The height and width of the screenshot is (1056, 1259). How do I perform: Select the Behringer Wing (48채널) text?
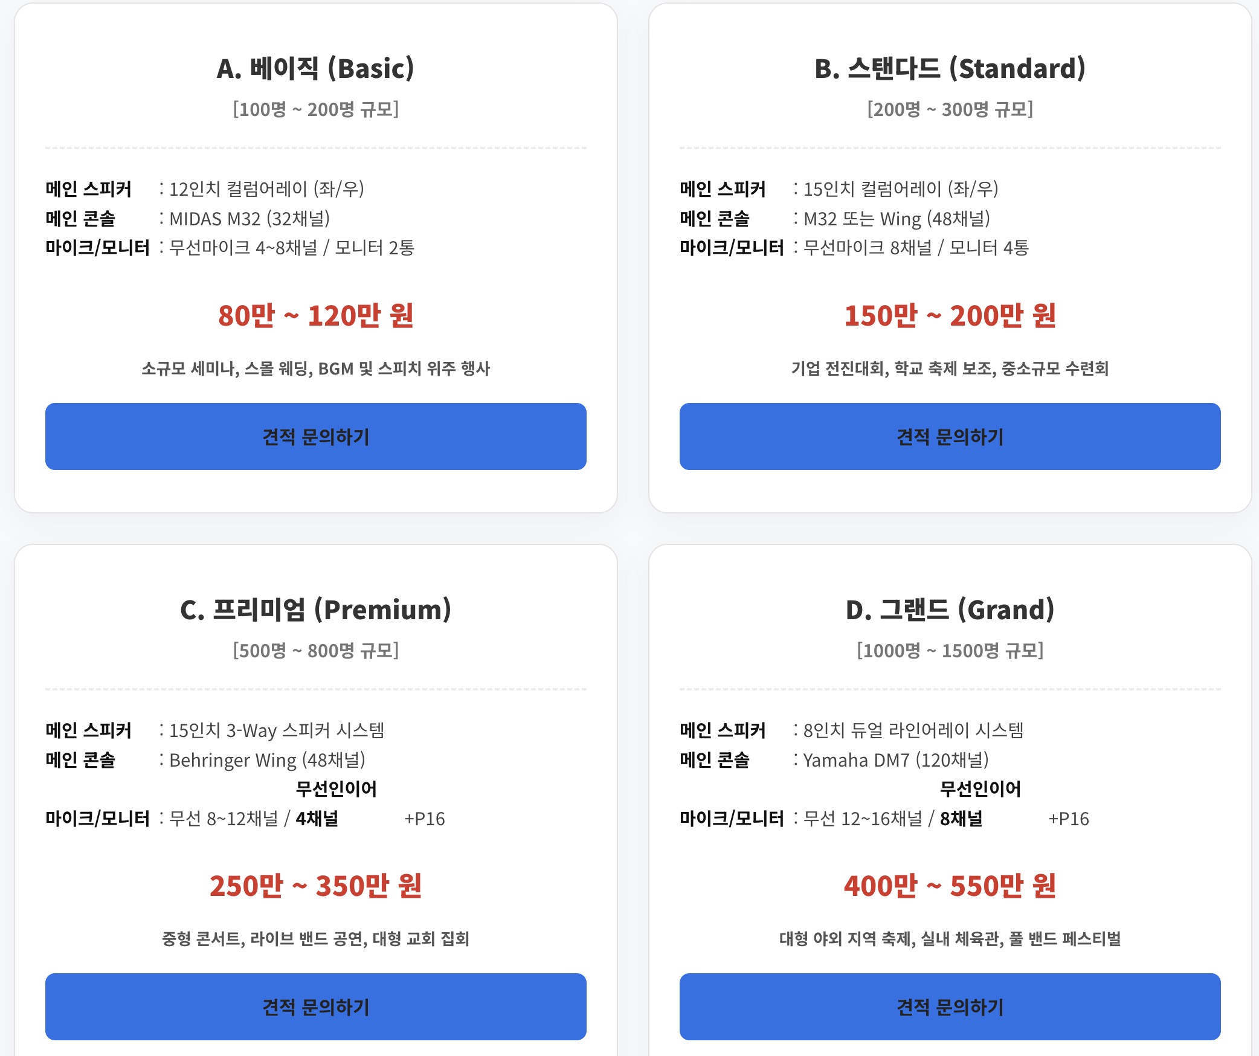[267, 760]
